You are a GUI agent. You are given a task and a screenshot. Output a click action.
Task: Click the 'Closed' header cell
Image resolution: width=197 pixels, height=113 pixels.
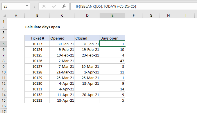[x=87, y=38]
